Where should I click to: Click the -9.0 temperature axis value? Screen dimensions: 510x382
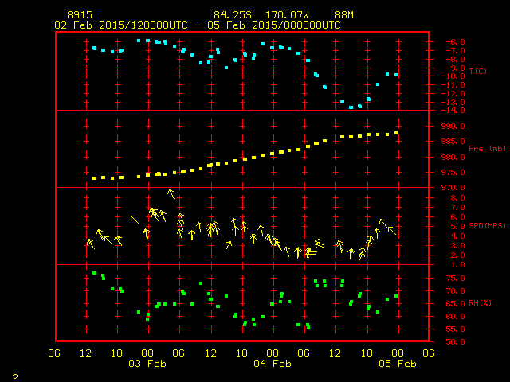pyautogui.click(x=455, y=68)
